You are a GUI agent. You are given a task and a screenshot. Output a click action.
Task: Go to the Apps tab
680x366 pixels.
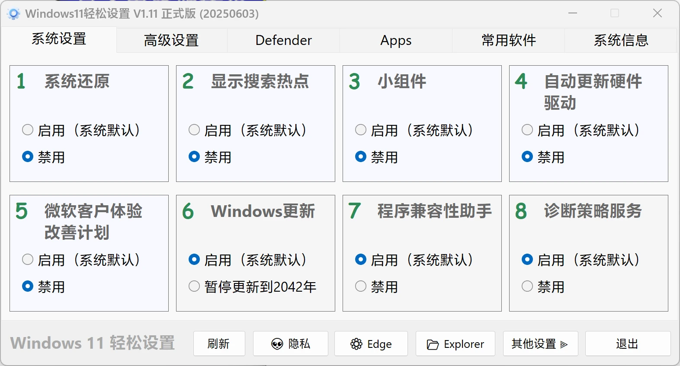pos(396,40)
